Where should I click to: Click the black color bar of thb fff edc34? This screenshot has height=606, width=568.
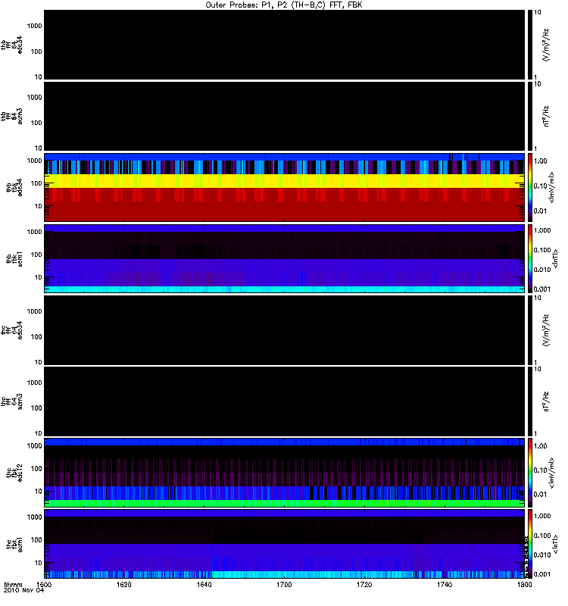[x=529, y=45]
